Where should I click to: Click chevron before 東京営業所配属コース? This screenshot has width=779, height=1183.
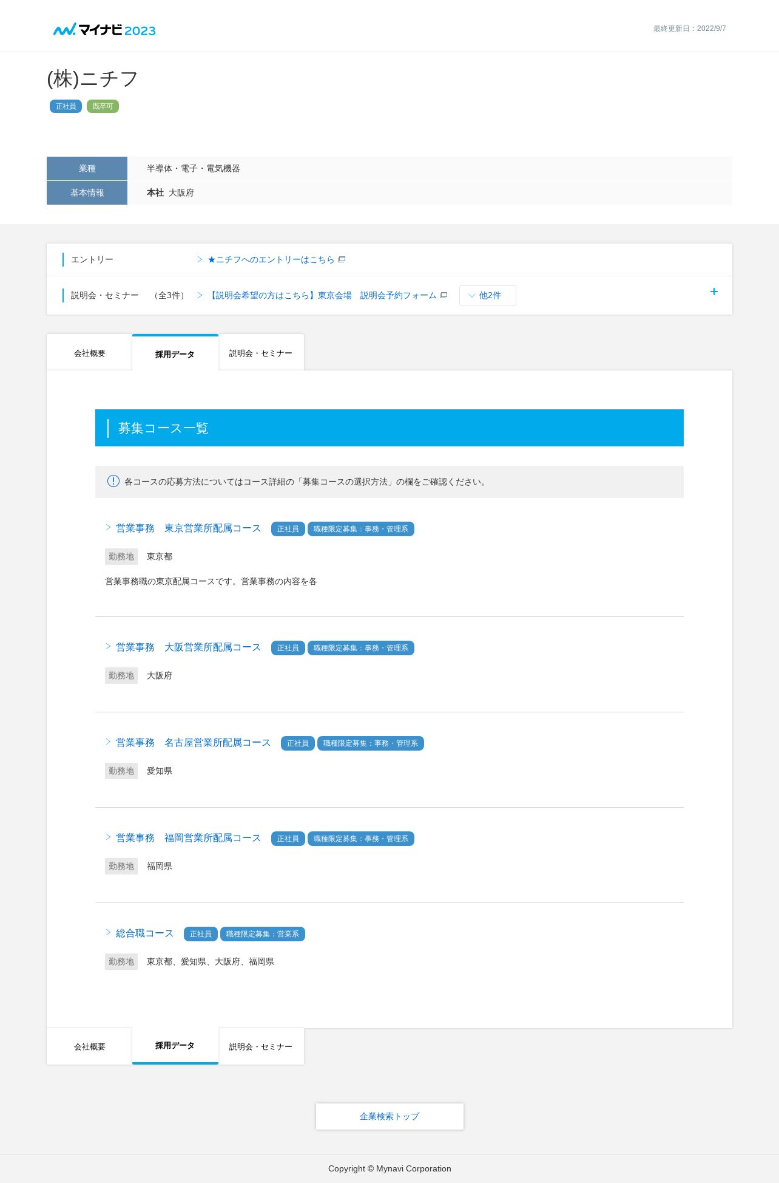pos(108,527)
